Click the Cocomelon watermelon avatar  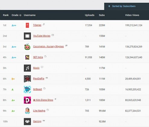[x=27, y=47]
